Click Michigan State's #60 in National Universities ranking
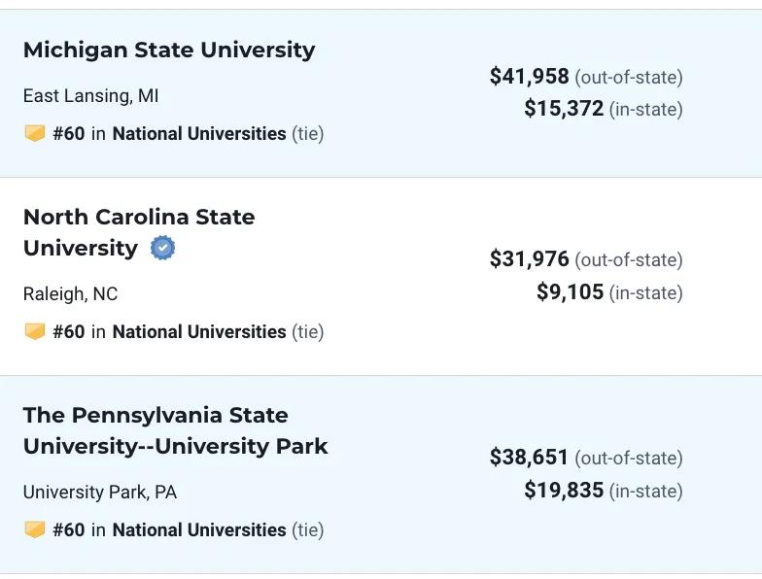762x579 pixels. (169, 133)
